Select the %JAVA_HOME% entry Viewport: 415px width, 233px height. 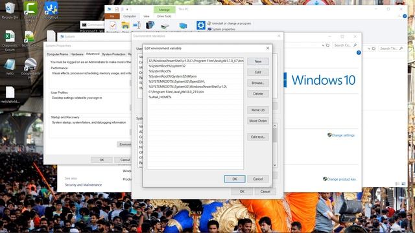tap(195, 97)
